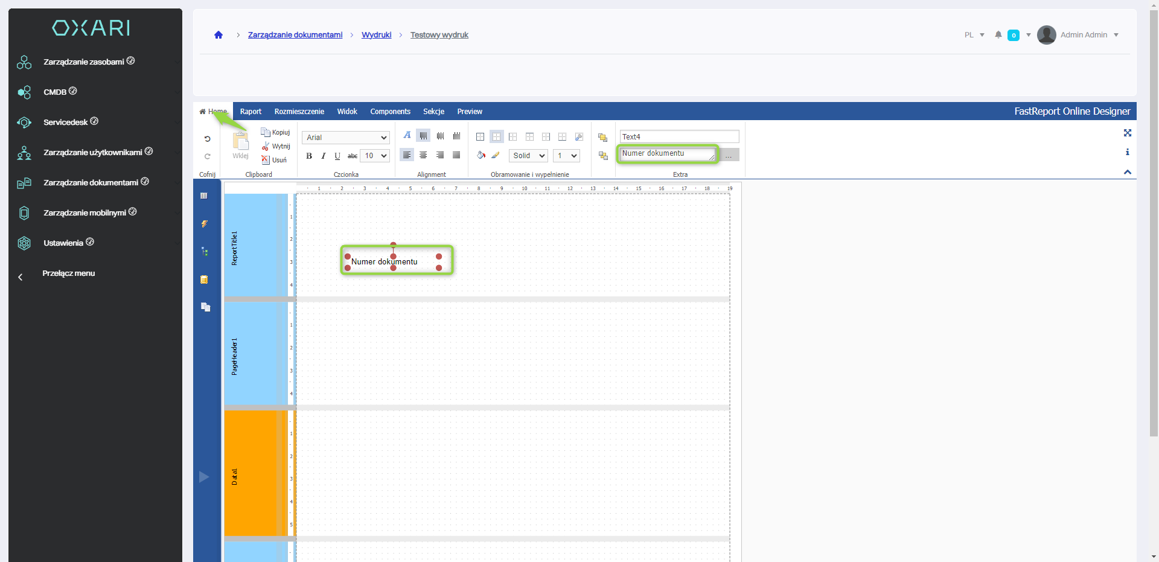Image resolution: width=1159 pixels, height=562 pixels.
Task: Click Wytnij to cut the selection
Action: [x=276, y=146]
